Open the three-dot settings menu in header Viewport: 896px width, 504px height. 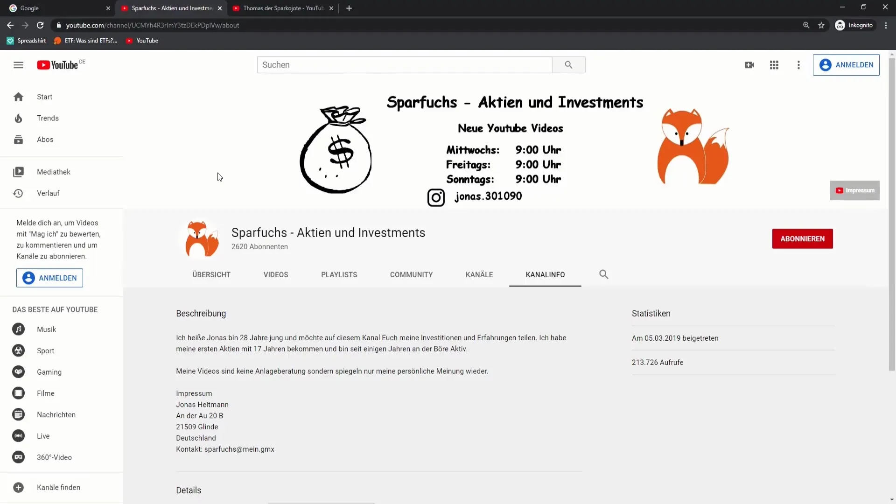pos(798,65)
